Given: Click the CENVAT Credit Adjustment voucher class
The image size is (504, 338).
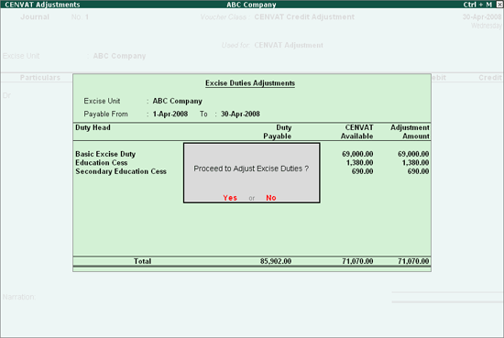Looking at the screenshot, I should tap(304, 17).
